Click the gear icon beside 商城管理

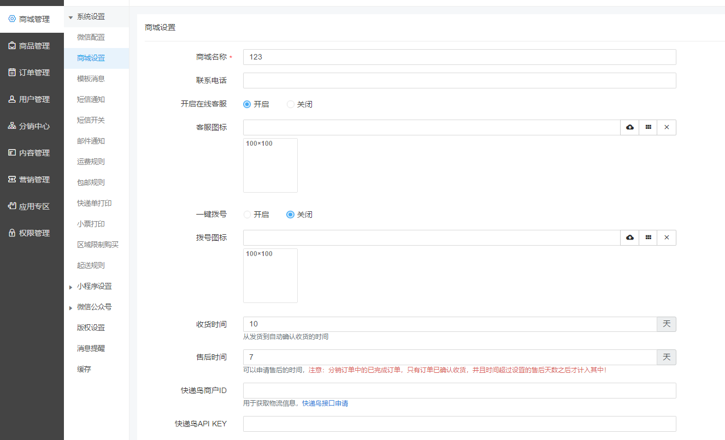click(12, 19)
